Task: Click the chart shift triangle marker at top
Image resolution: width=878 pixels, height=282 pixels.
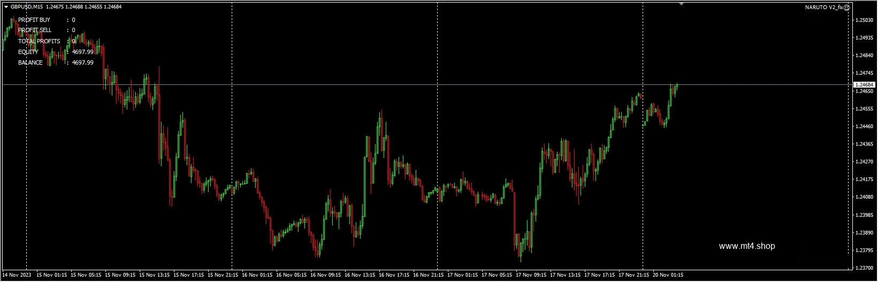Action: [681, 4]
